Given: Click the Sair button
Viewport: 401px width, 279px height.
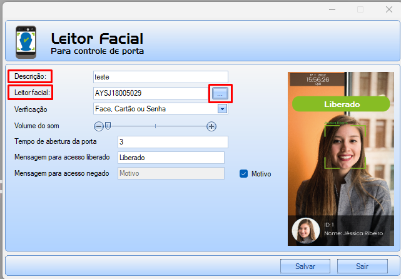Looking at the screenshot, I should (362, 266).
